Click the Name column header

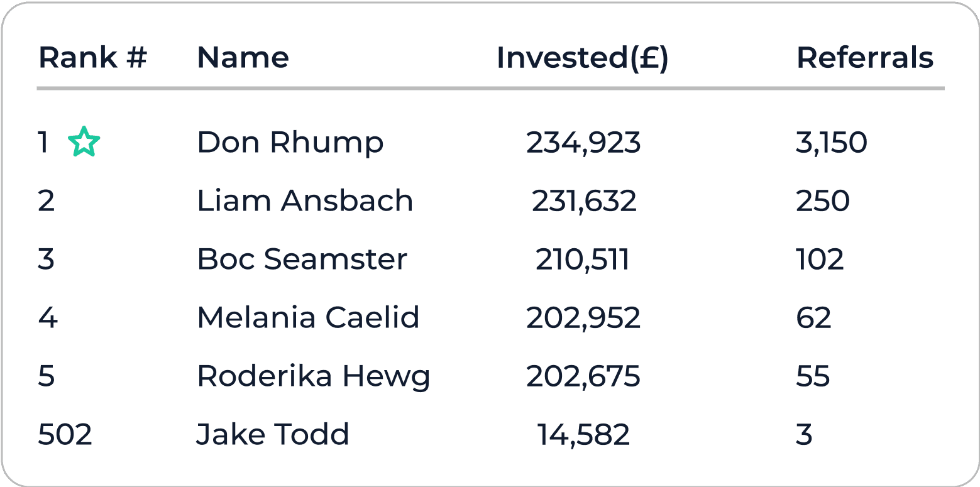[x=243, y=58]
